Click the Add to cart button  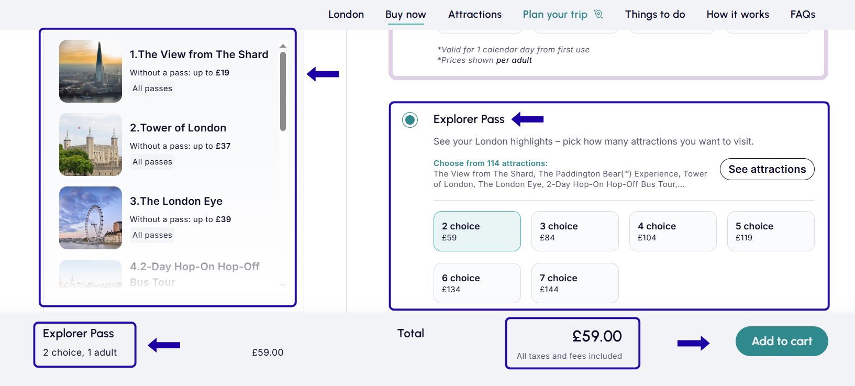(x=781, y=341)
